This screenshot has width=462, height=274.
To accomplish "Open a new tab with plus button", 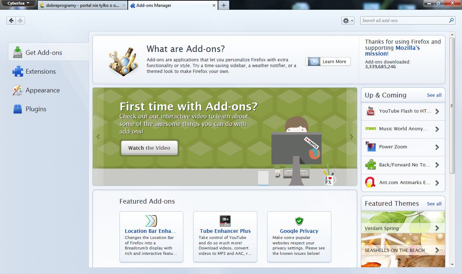I will 224,5.
